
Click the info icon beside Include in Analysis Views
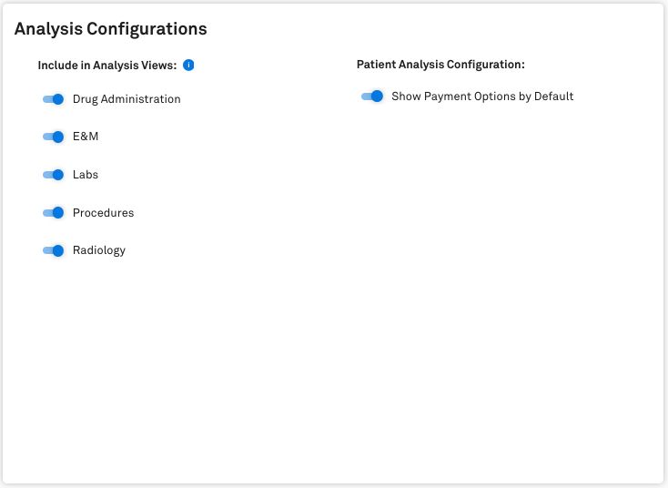click(x=188, y=66)
